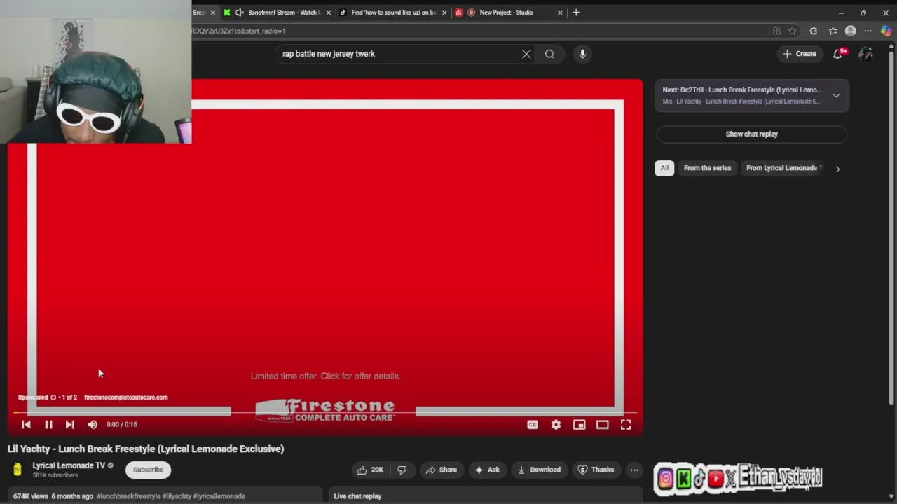Mute the video volume
The width and height of the screenshot is (897, 504).
(93, 424)
